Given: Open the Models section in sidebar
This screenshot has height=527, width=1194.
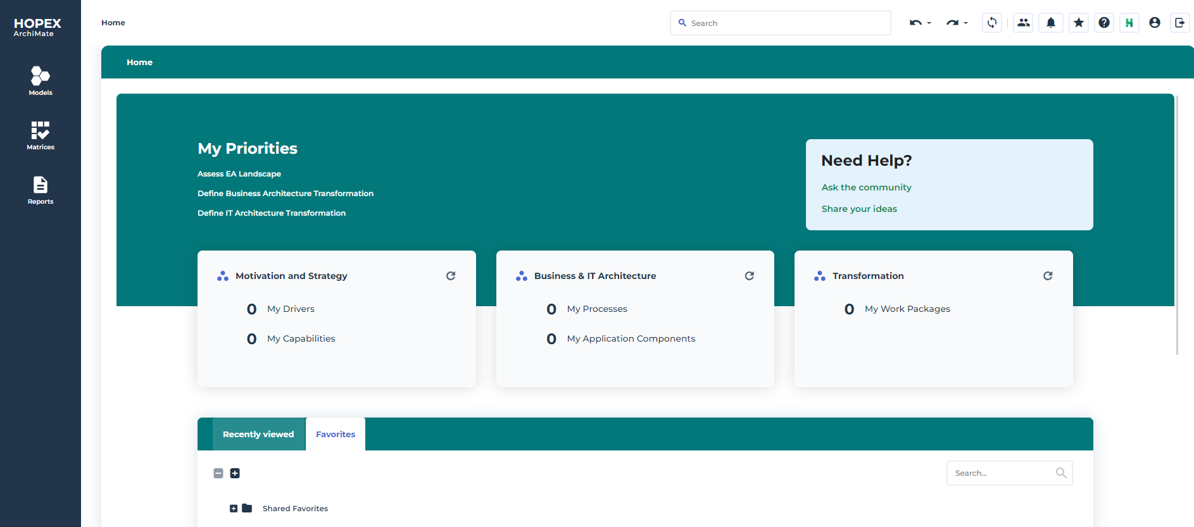Looking at the screenshot, I should 41,81.
